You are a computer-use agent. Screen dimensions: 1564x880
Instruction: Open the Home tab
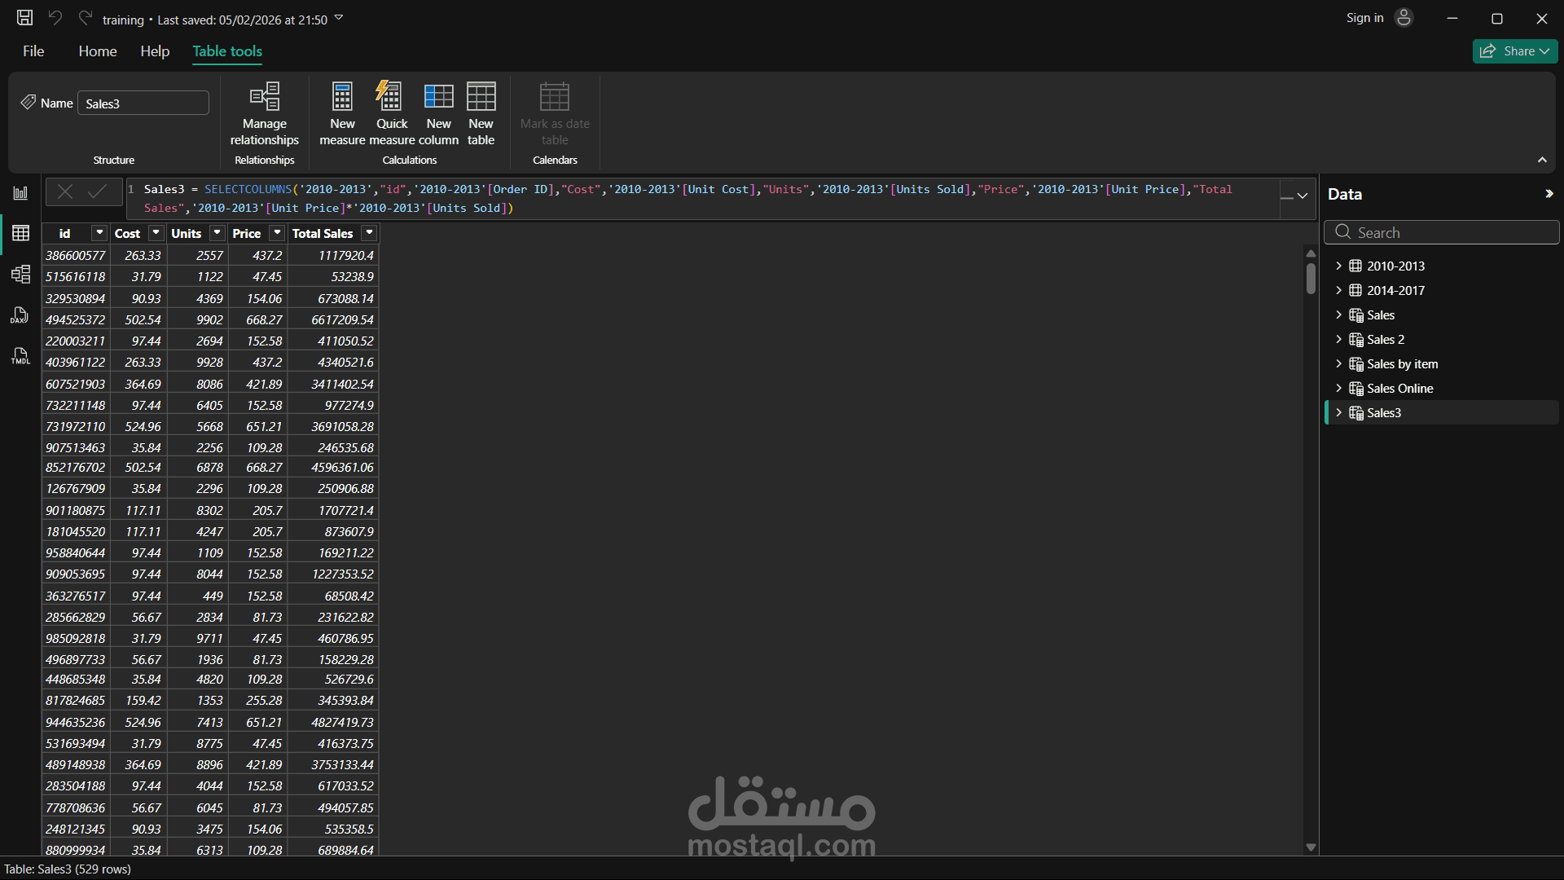[x=98, y=51]
